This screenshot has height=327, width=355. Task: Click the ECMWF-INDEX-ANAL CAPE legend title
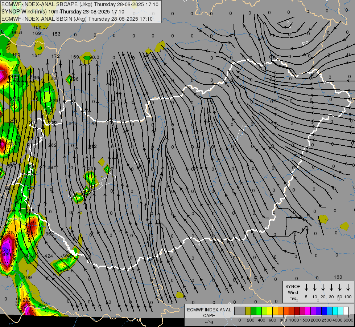point(209,312)
